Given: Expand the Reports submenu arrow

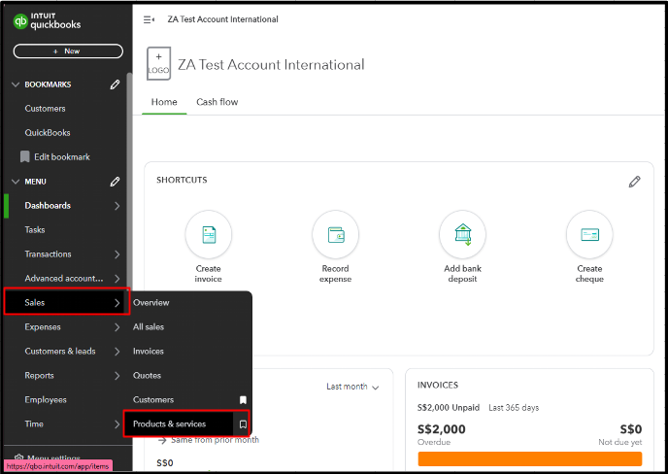Looking at the screenshot, I should [x=117, y=376].
